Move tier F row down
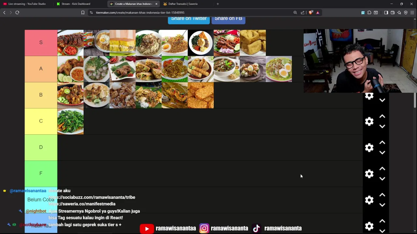The image size is (417, 234). (x=382, y=179)
